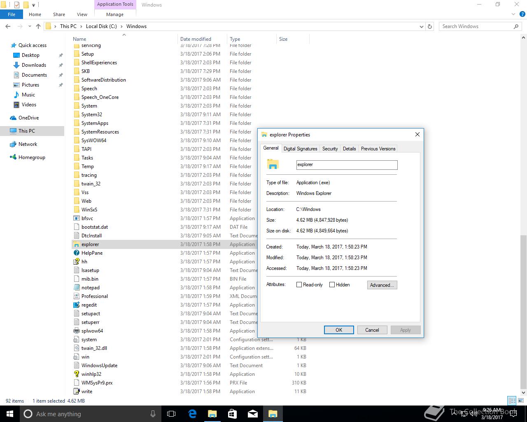527x422 pixels.
Task: Click the Search Windows field
Action: pyautogui.click(x=480, y=26)
